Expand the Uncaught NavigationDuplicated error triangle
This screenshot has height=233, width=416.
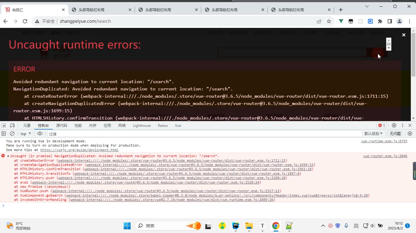click(9, 156)
